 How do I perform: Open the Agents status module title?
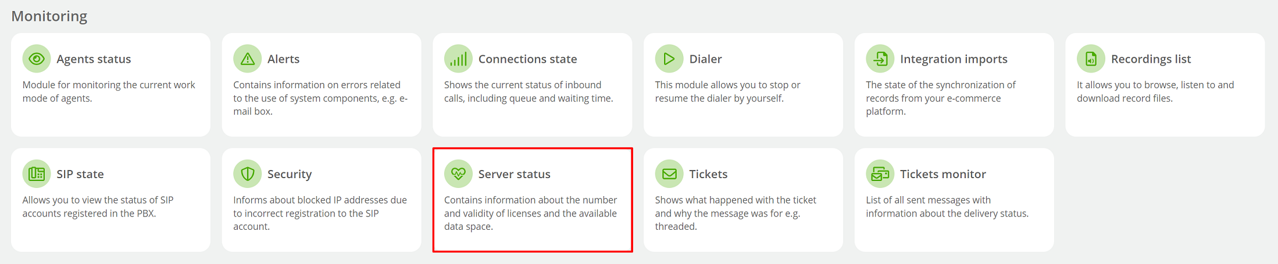coord(94,59)
